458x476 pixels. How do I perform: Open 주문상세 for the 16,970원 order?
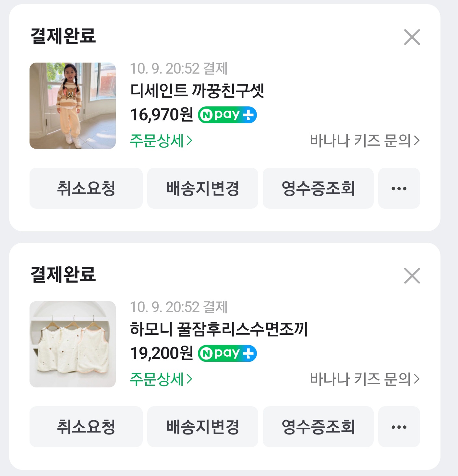click(x=161, y=141)
